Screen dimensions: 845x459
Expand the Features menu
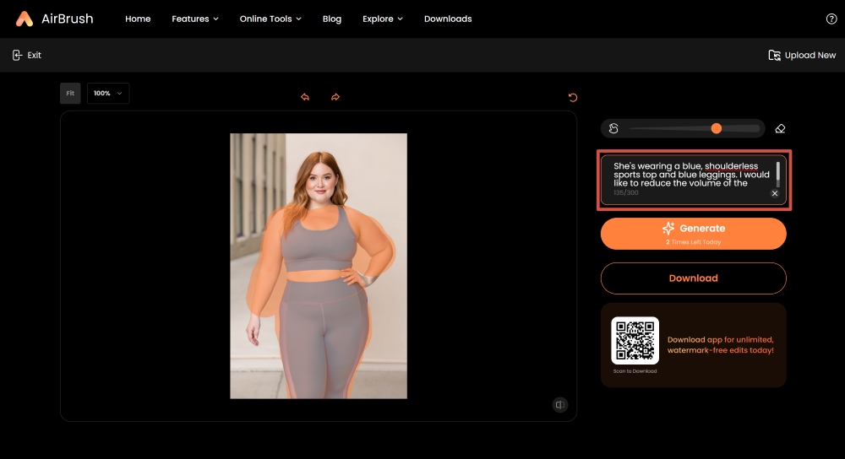pyautogui.click(x=195, y=19)
